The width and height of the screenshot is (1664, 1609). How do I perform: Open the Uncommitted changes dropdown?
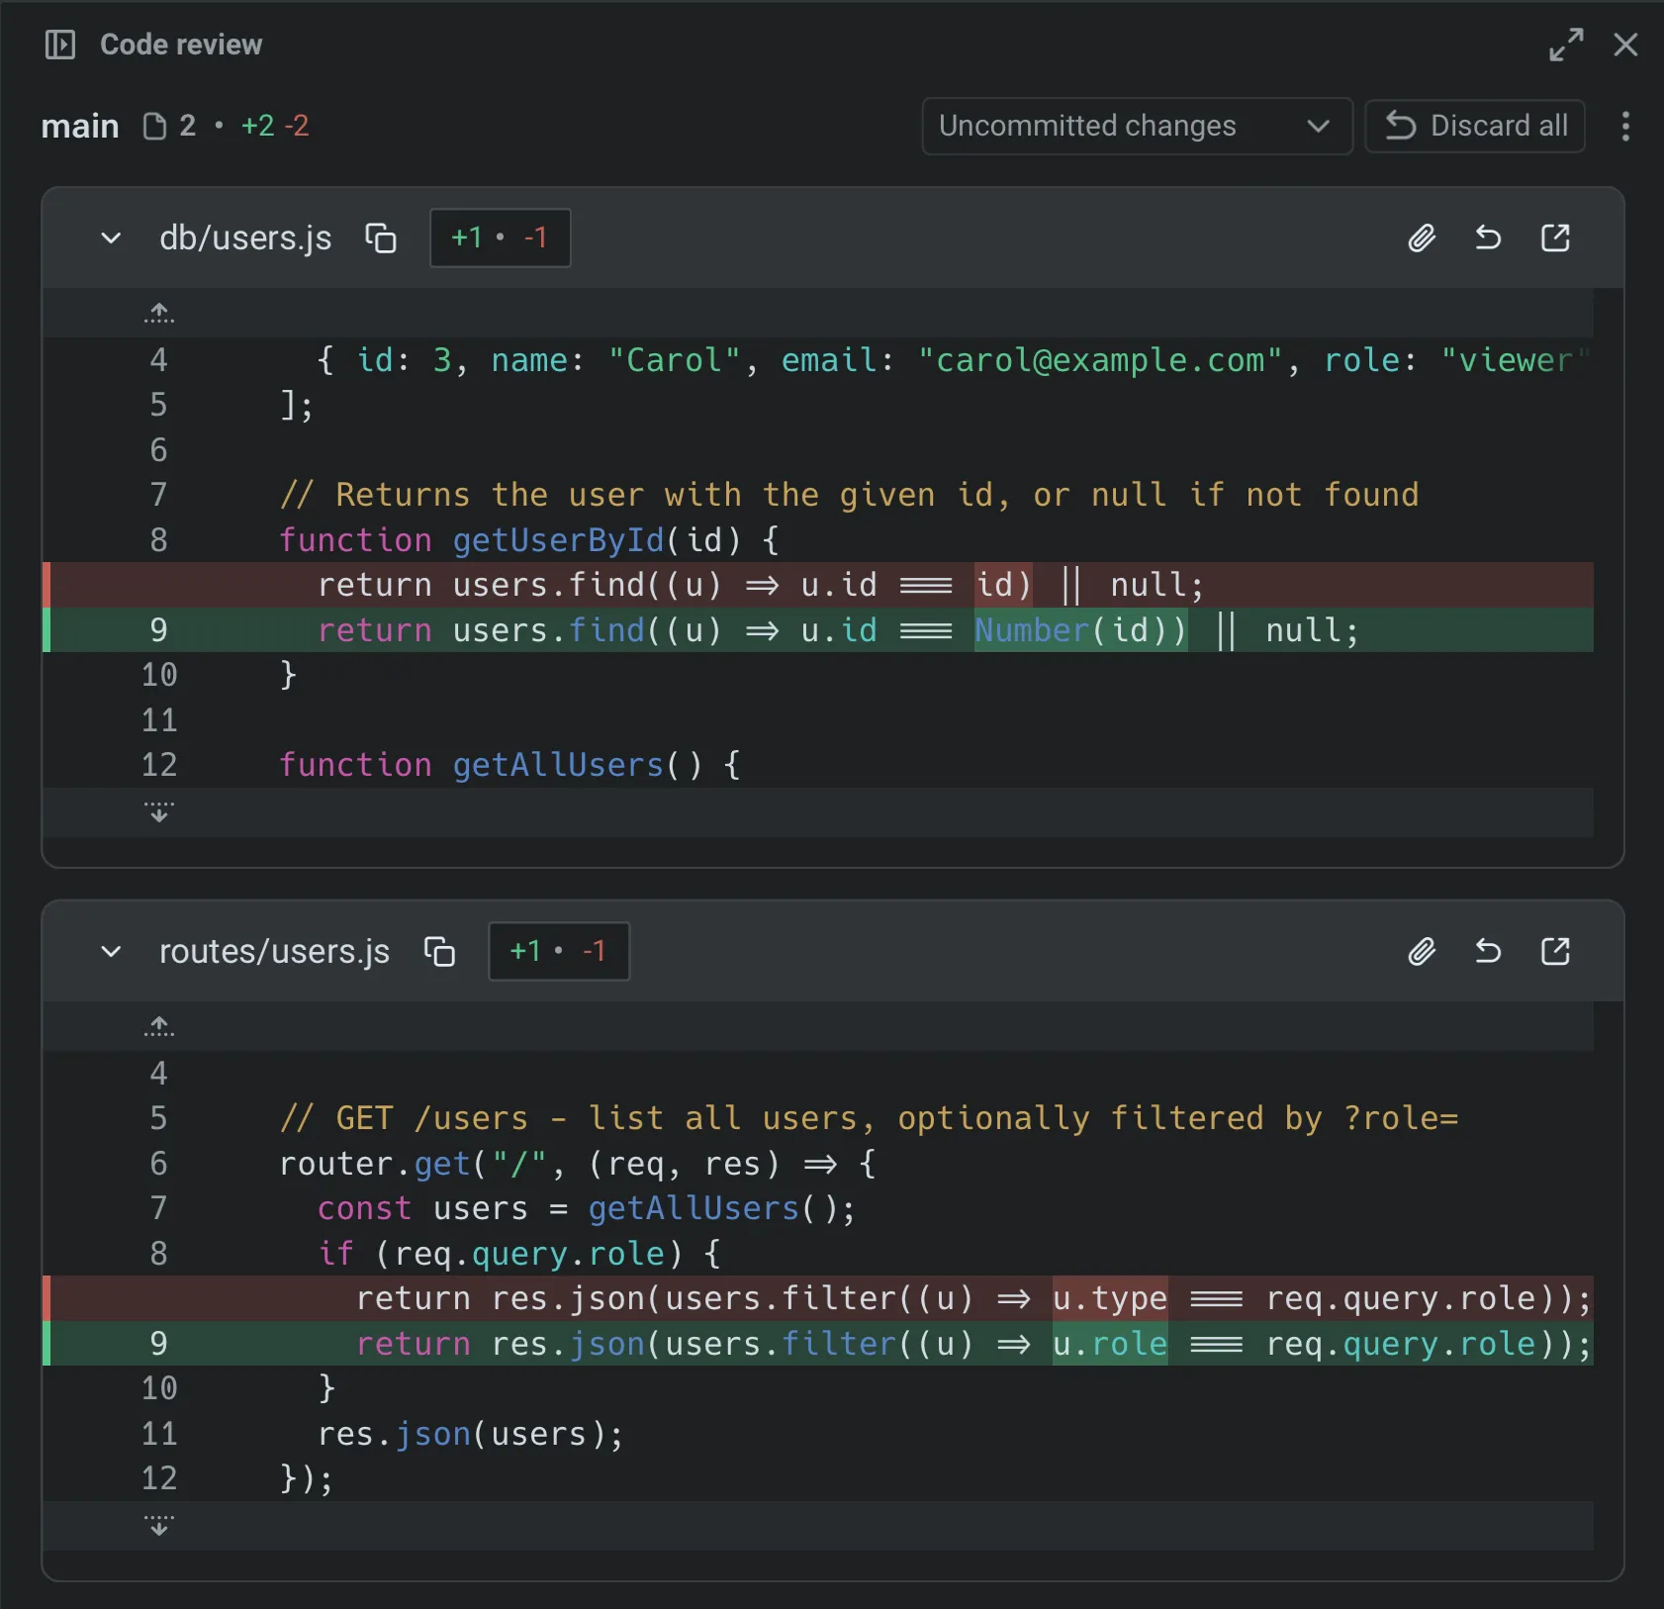pos(1137,126)
